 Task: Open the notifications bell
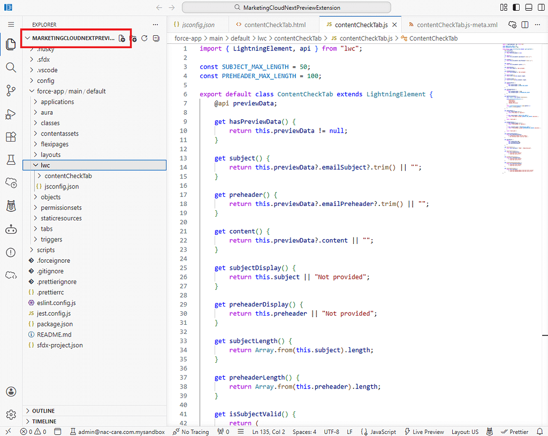click(540, 432)
